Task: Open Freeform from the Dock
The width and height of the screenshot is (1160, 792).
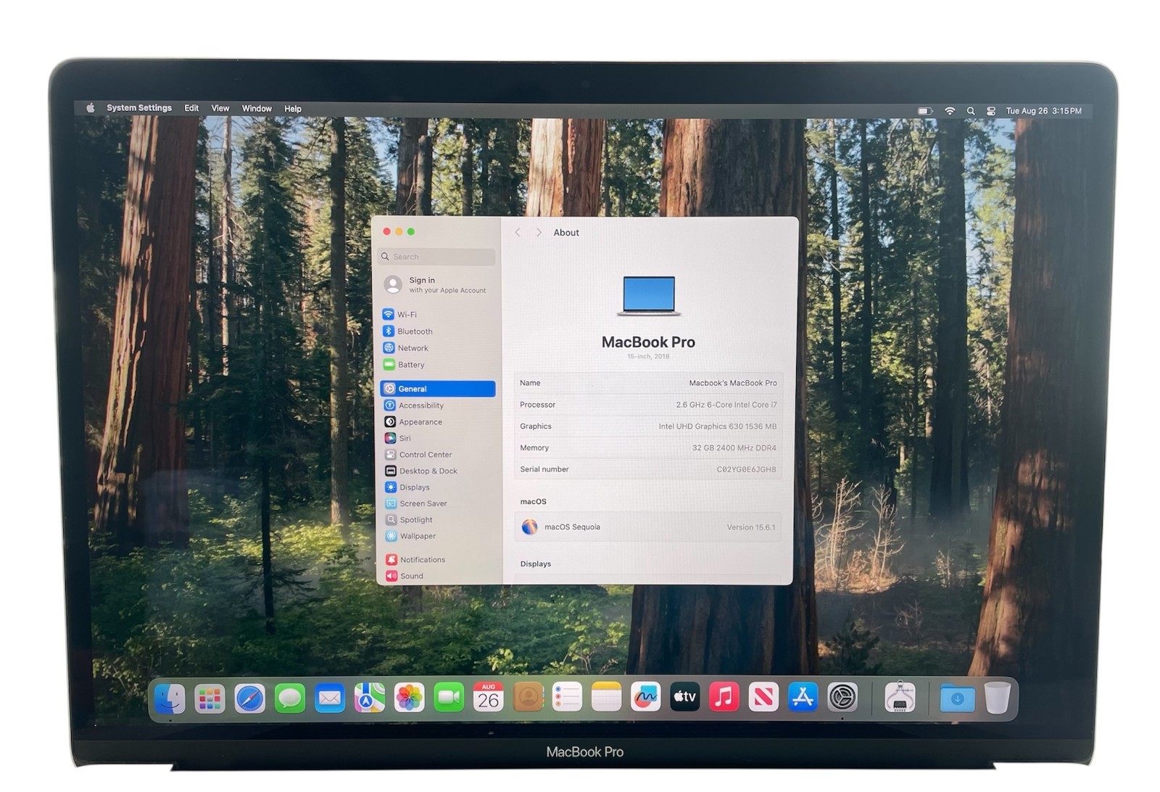Action: point(646,698)
